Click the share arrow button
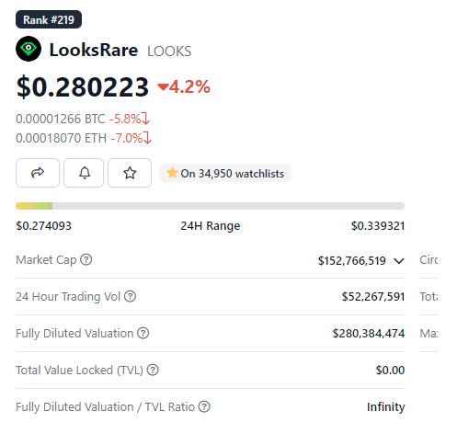Image resolution: width=457 pixels, height=422 pixels. 38,173
